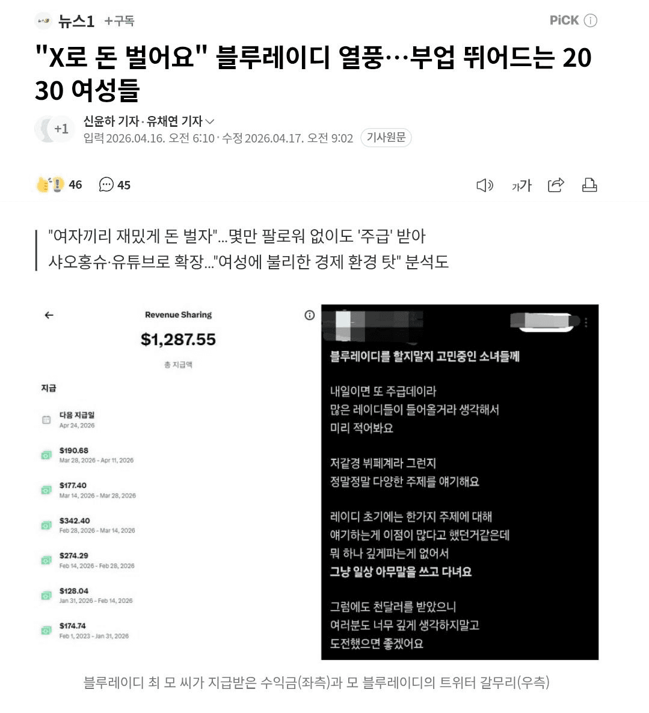This screenshot has height=713, width=649.
Task: Click the 뉴스1 press name link
Action: tap(76, 21)
